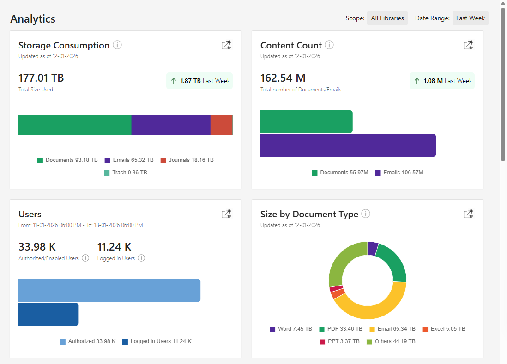Open the All Libraries scope selector
Screen dimensions: 507x364
387,18
